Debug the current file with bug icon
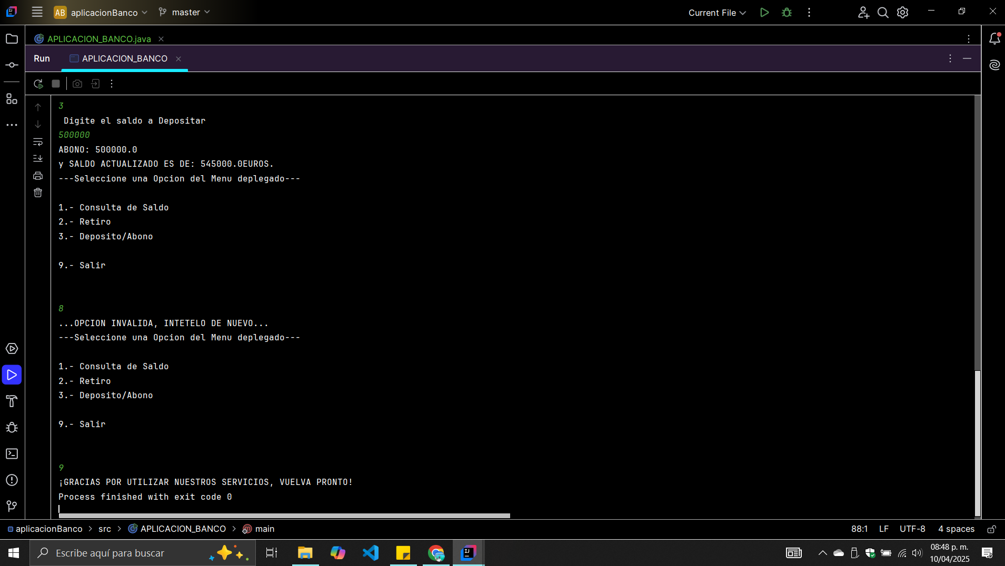Viewport: 1005px width, 566px height. pyautogui.click(x=787, y=12)
